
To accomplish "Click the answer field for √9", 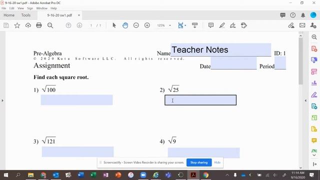I will [x=204, y=153].
